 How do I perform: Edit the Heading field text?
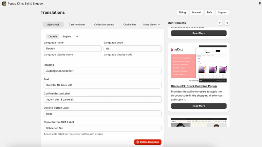(103, 71)
